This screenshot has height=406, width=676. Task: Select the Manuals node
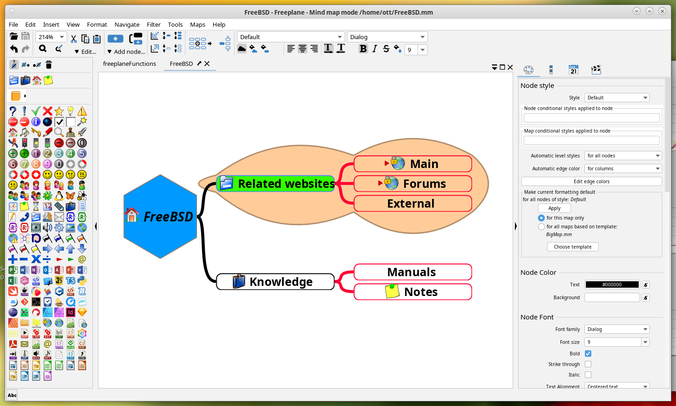pos(413,272)
